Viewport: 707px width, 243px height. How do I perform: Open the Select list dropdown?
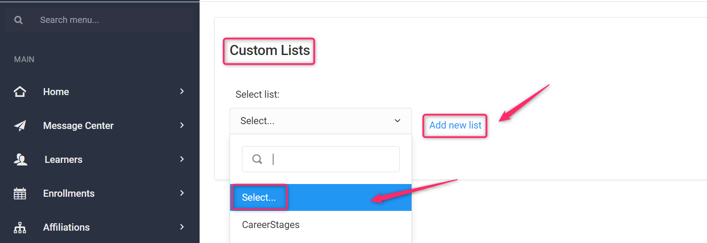coord(321,121)
